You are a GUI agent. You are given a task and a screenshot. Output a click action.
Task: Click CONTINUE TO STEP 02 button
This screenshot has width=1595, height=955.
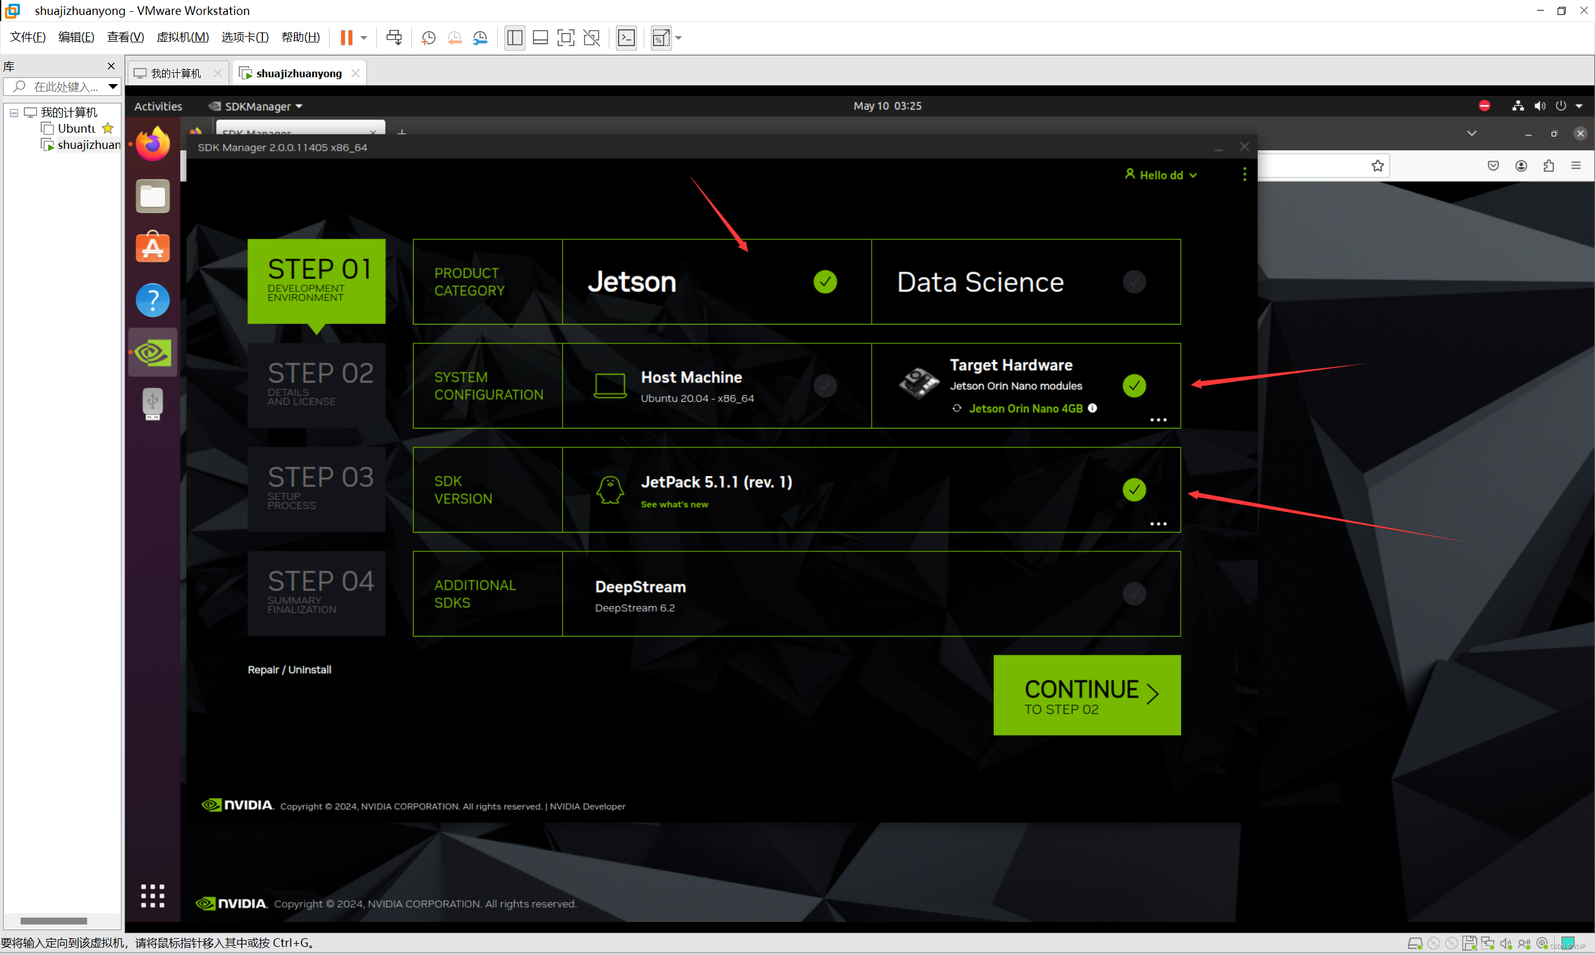pyautogui.click(x=1086, y=695)
